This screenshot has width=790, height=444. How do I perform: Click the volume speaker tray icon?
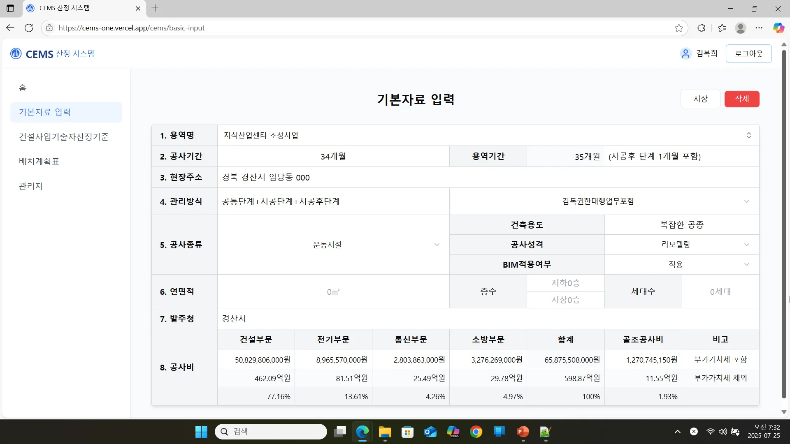723,432
